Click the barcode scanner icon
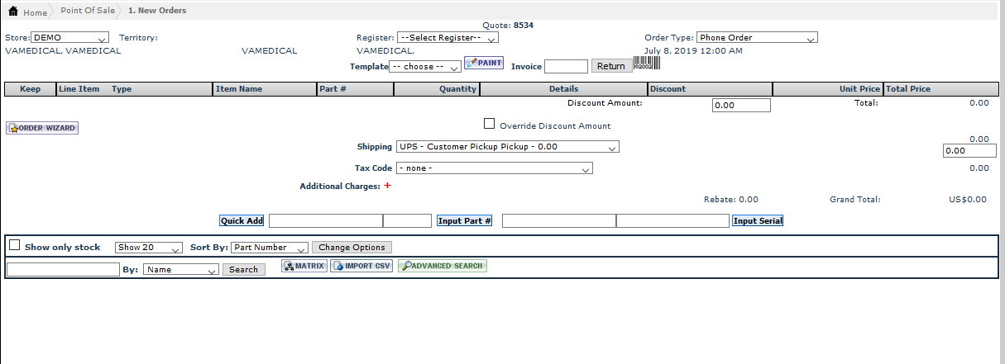Viewport: 1005px width, 364px height. click(x=646, y=64)
